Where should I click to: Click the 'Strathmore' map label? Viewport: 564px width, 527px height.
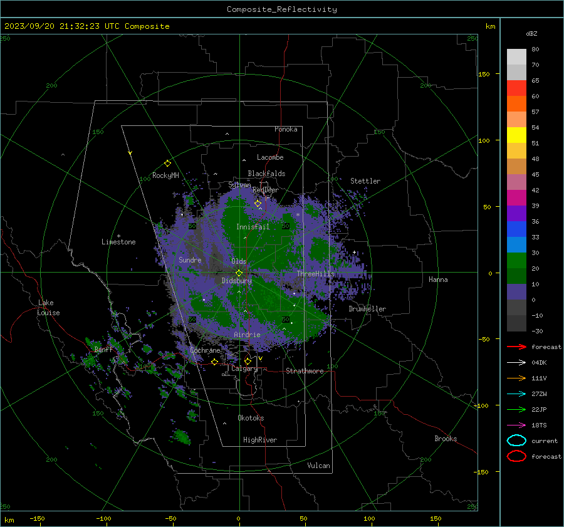pos(305,371)
